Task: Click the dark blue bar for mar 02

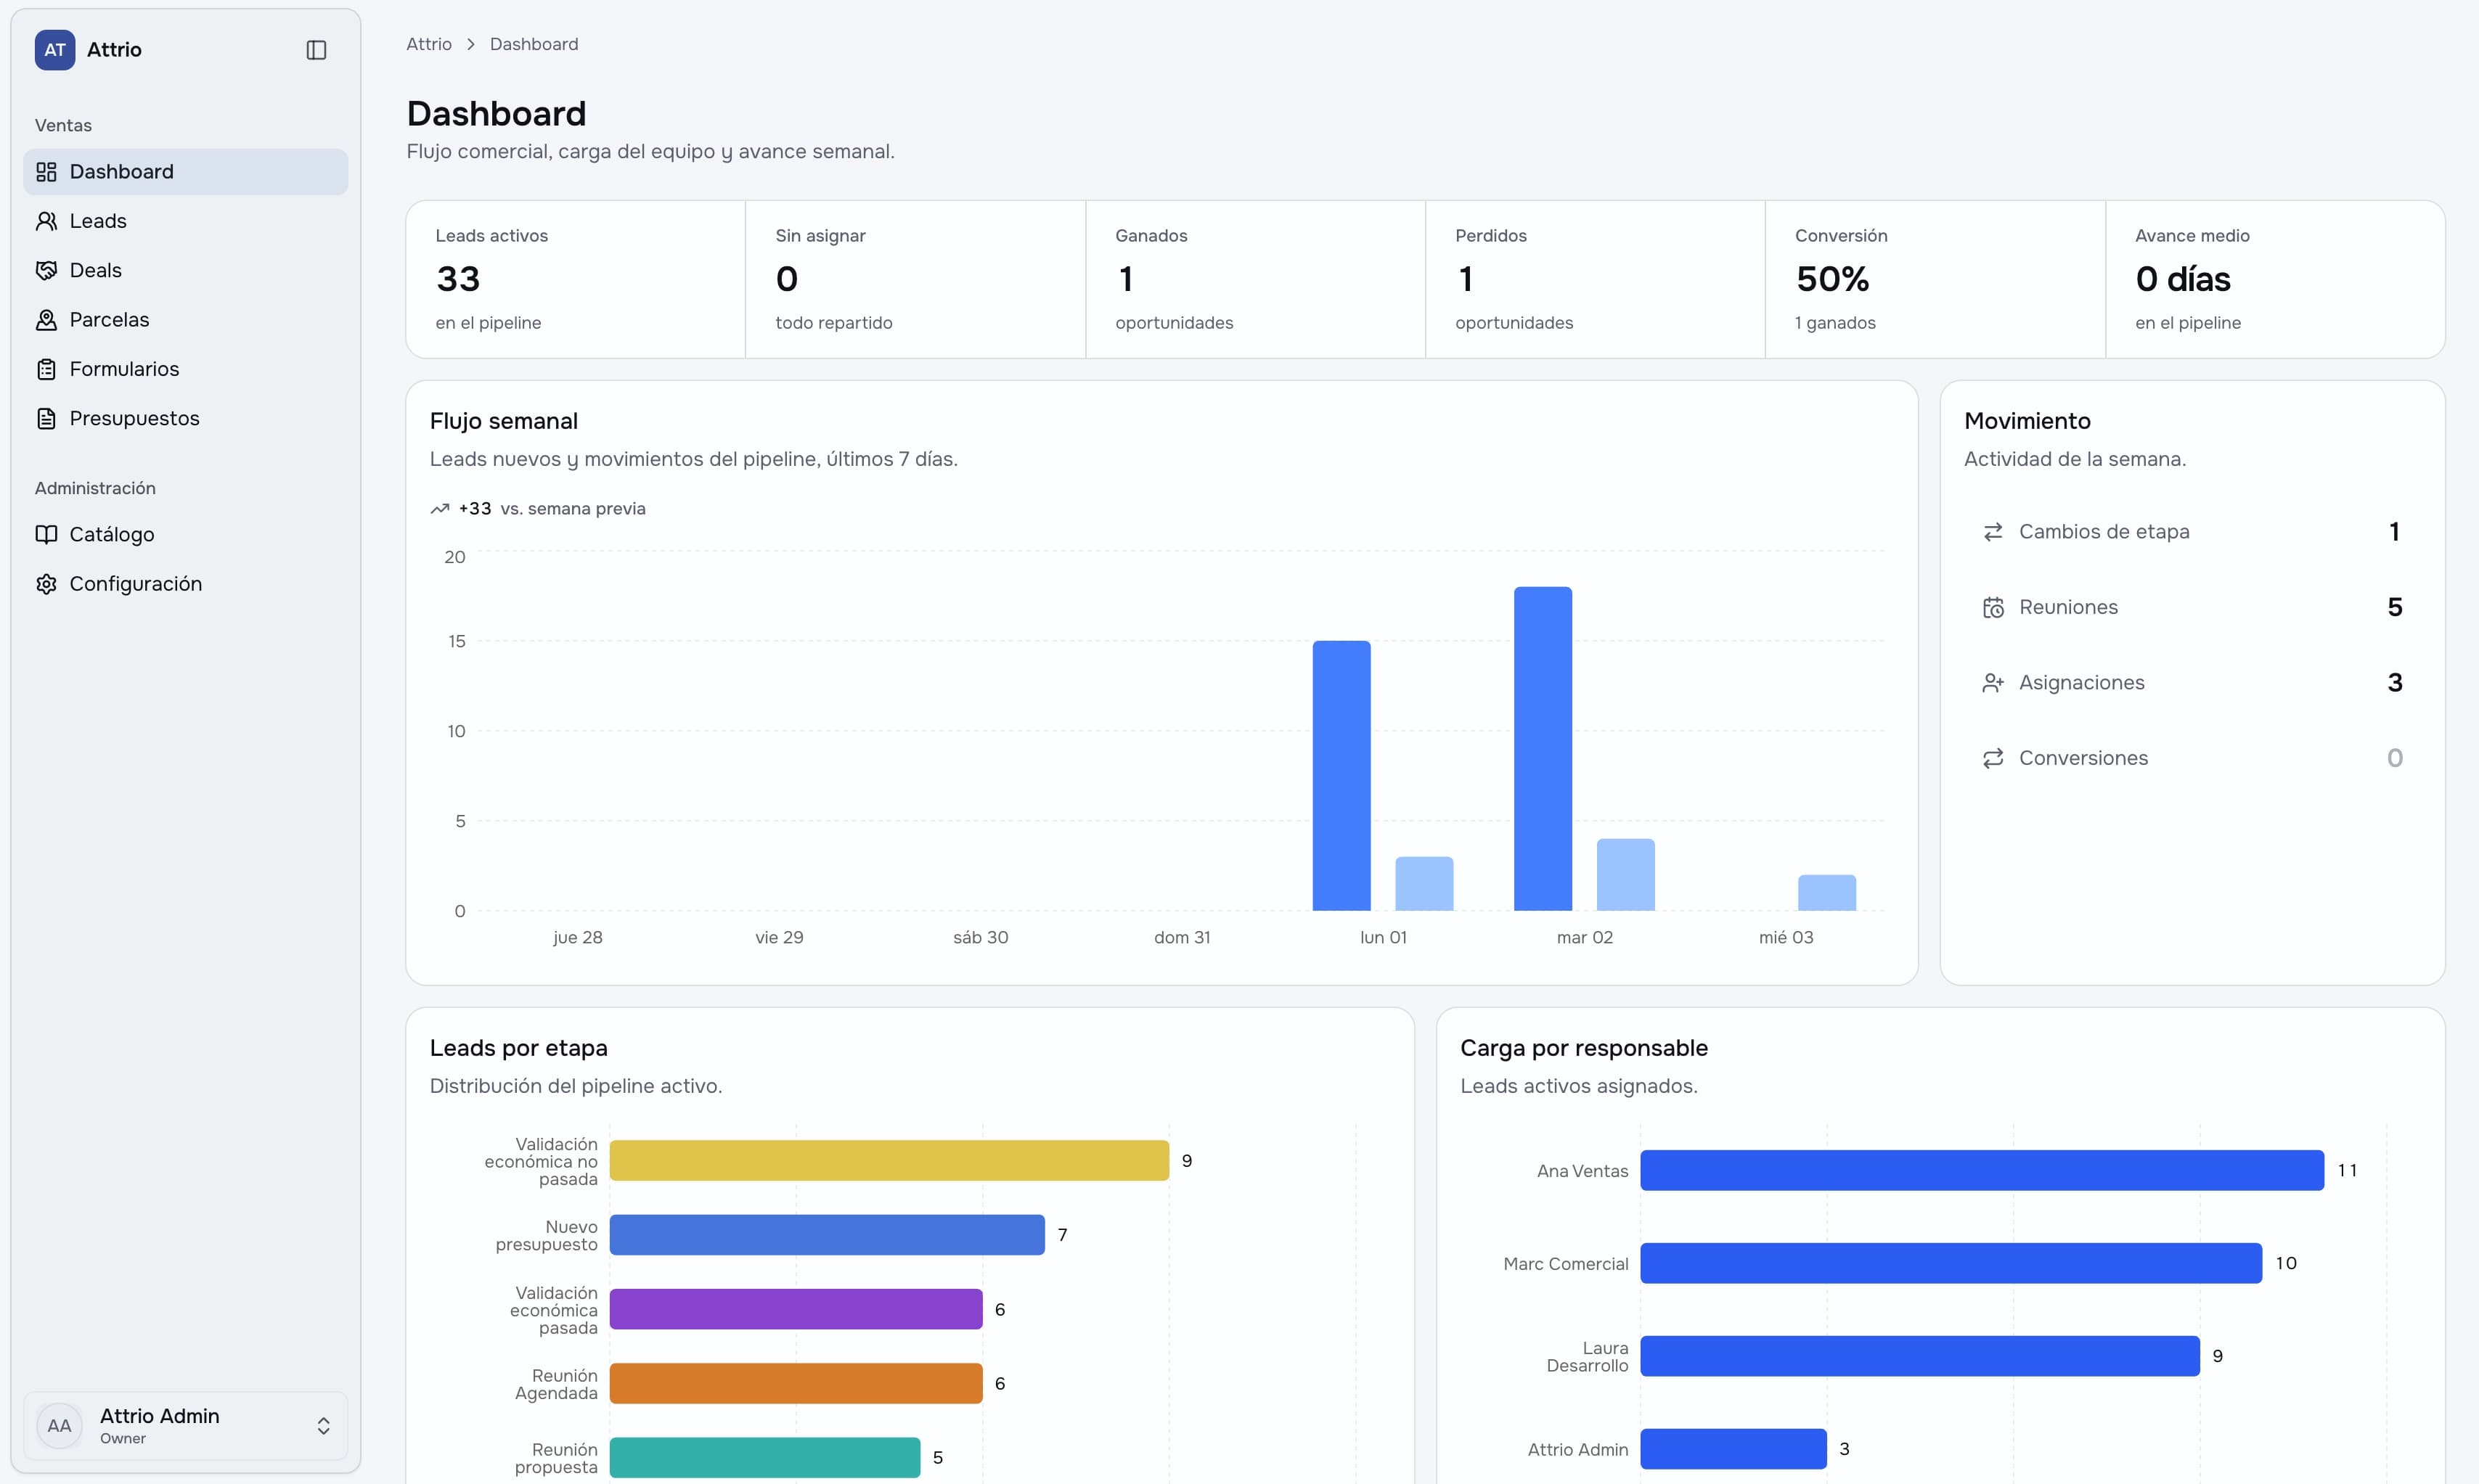Action: pyautogui.click(x=1543, y=749)
